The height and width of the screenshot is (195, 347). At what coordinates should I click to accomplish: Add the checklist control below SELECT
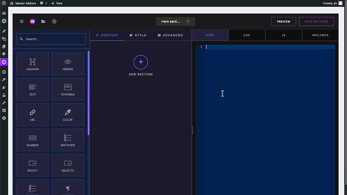coord(33,188)
